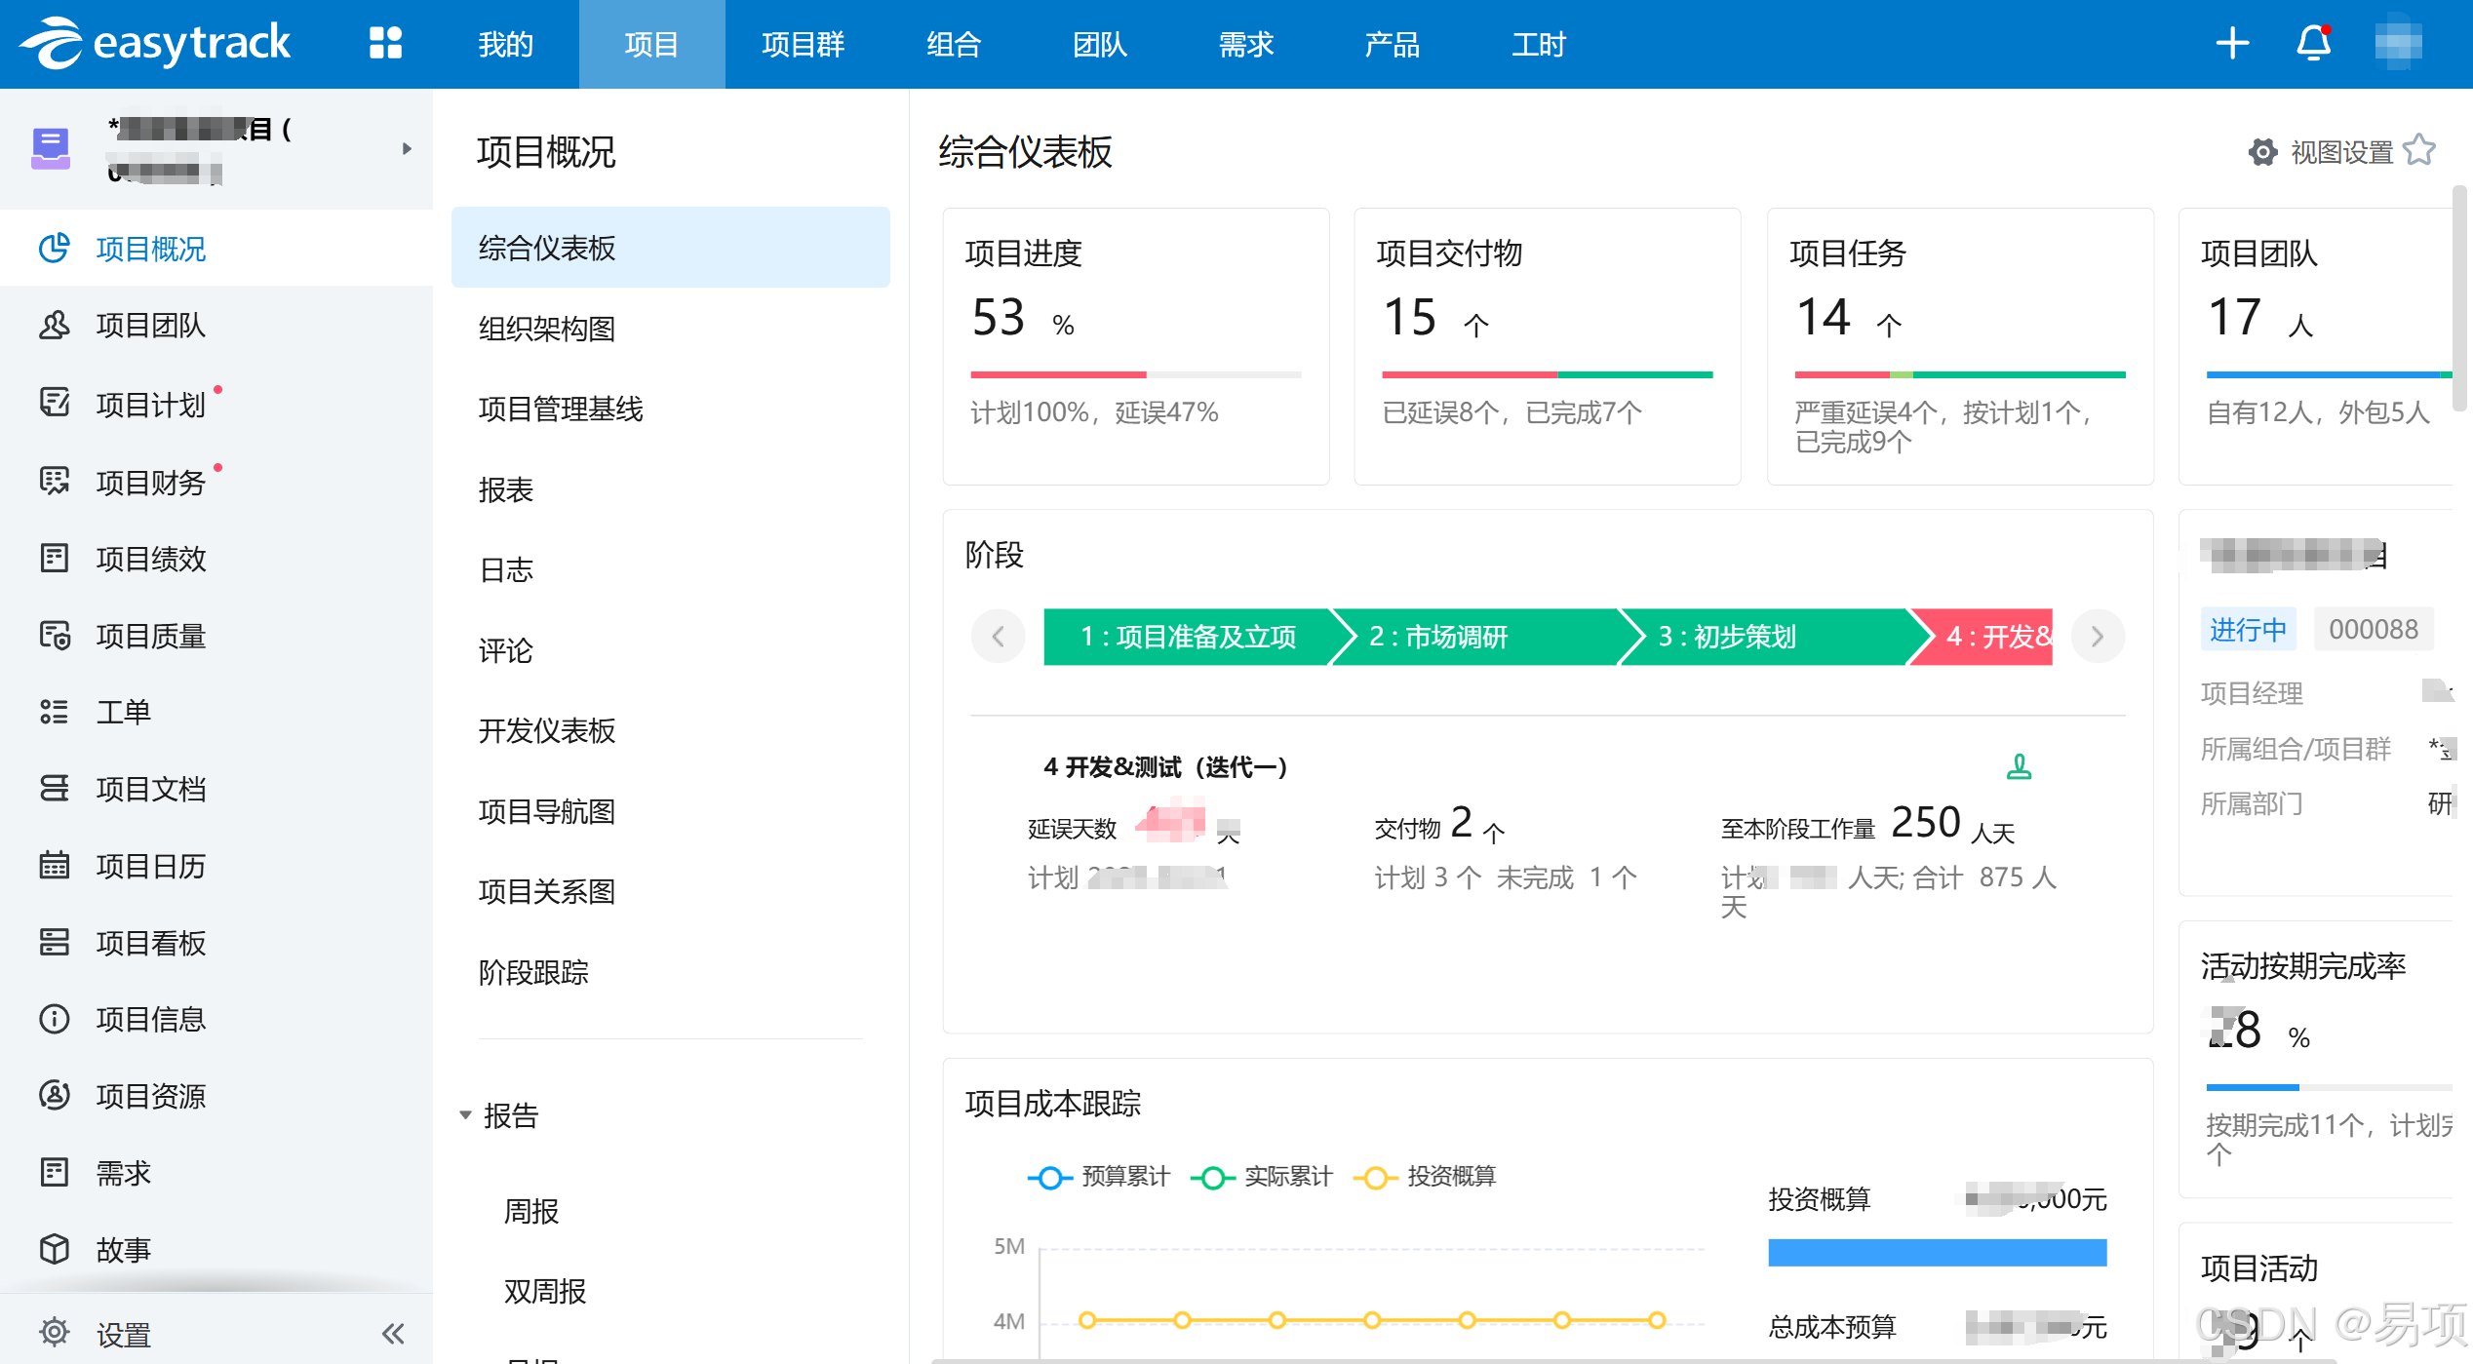This screenshot has width=2473, height=1364.
Task: Click the project folder icon in sidebar
Action: [x=51, y=148]
